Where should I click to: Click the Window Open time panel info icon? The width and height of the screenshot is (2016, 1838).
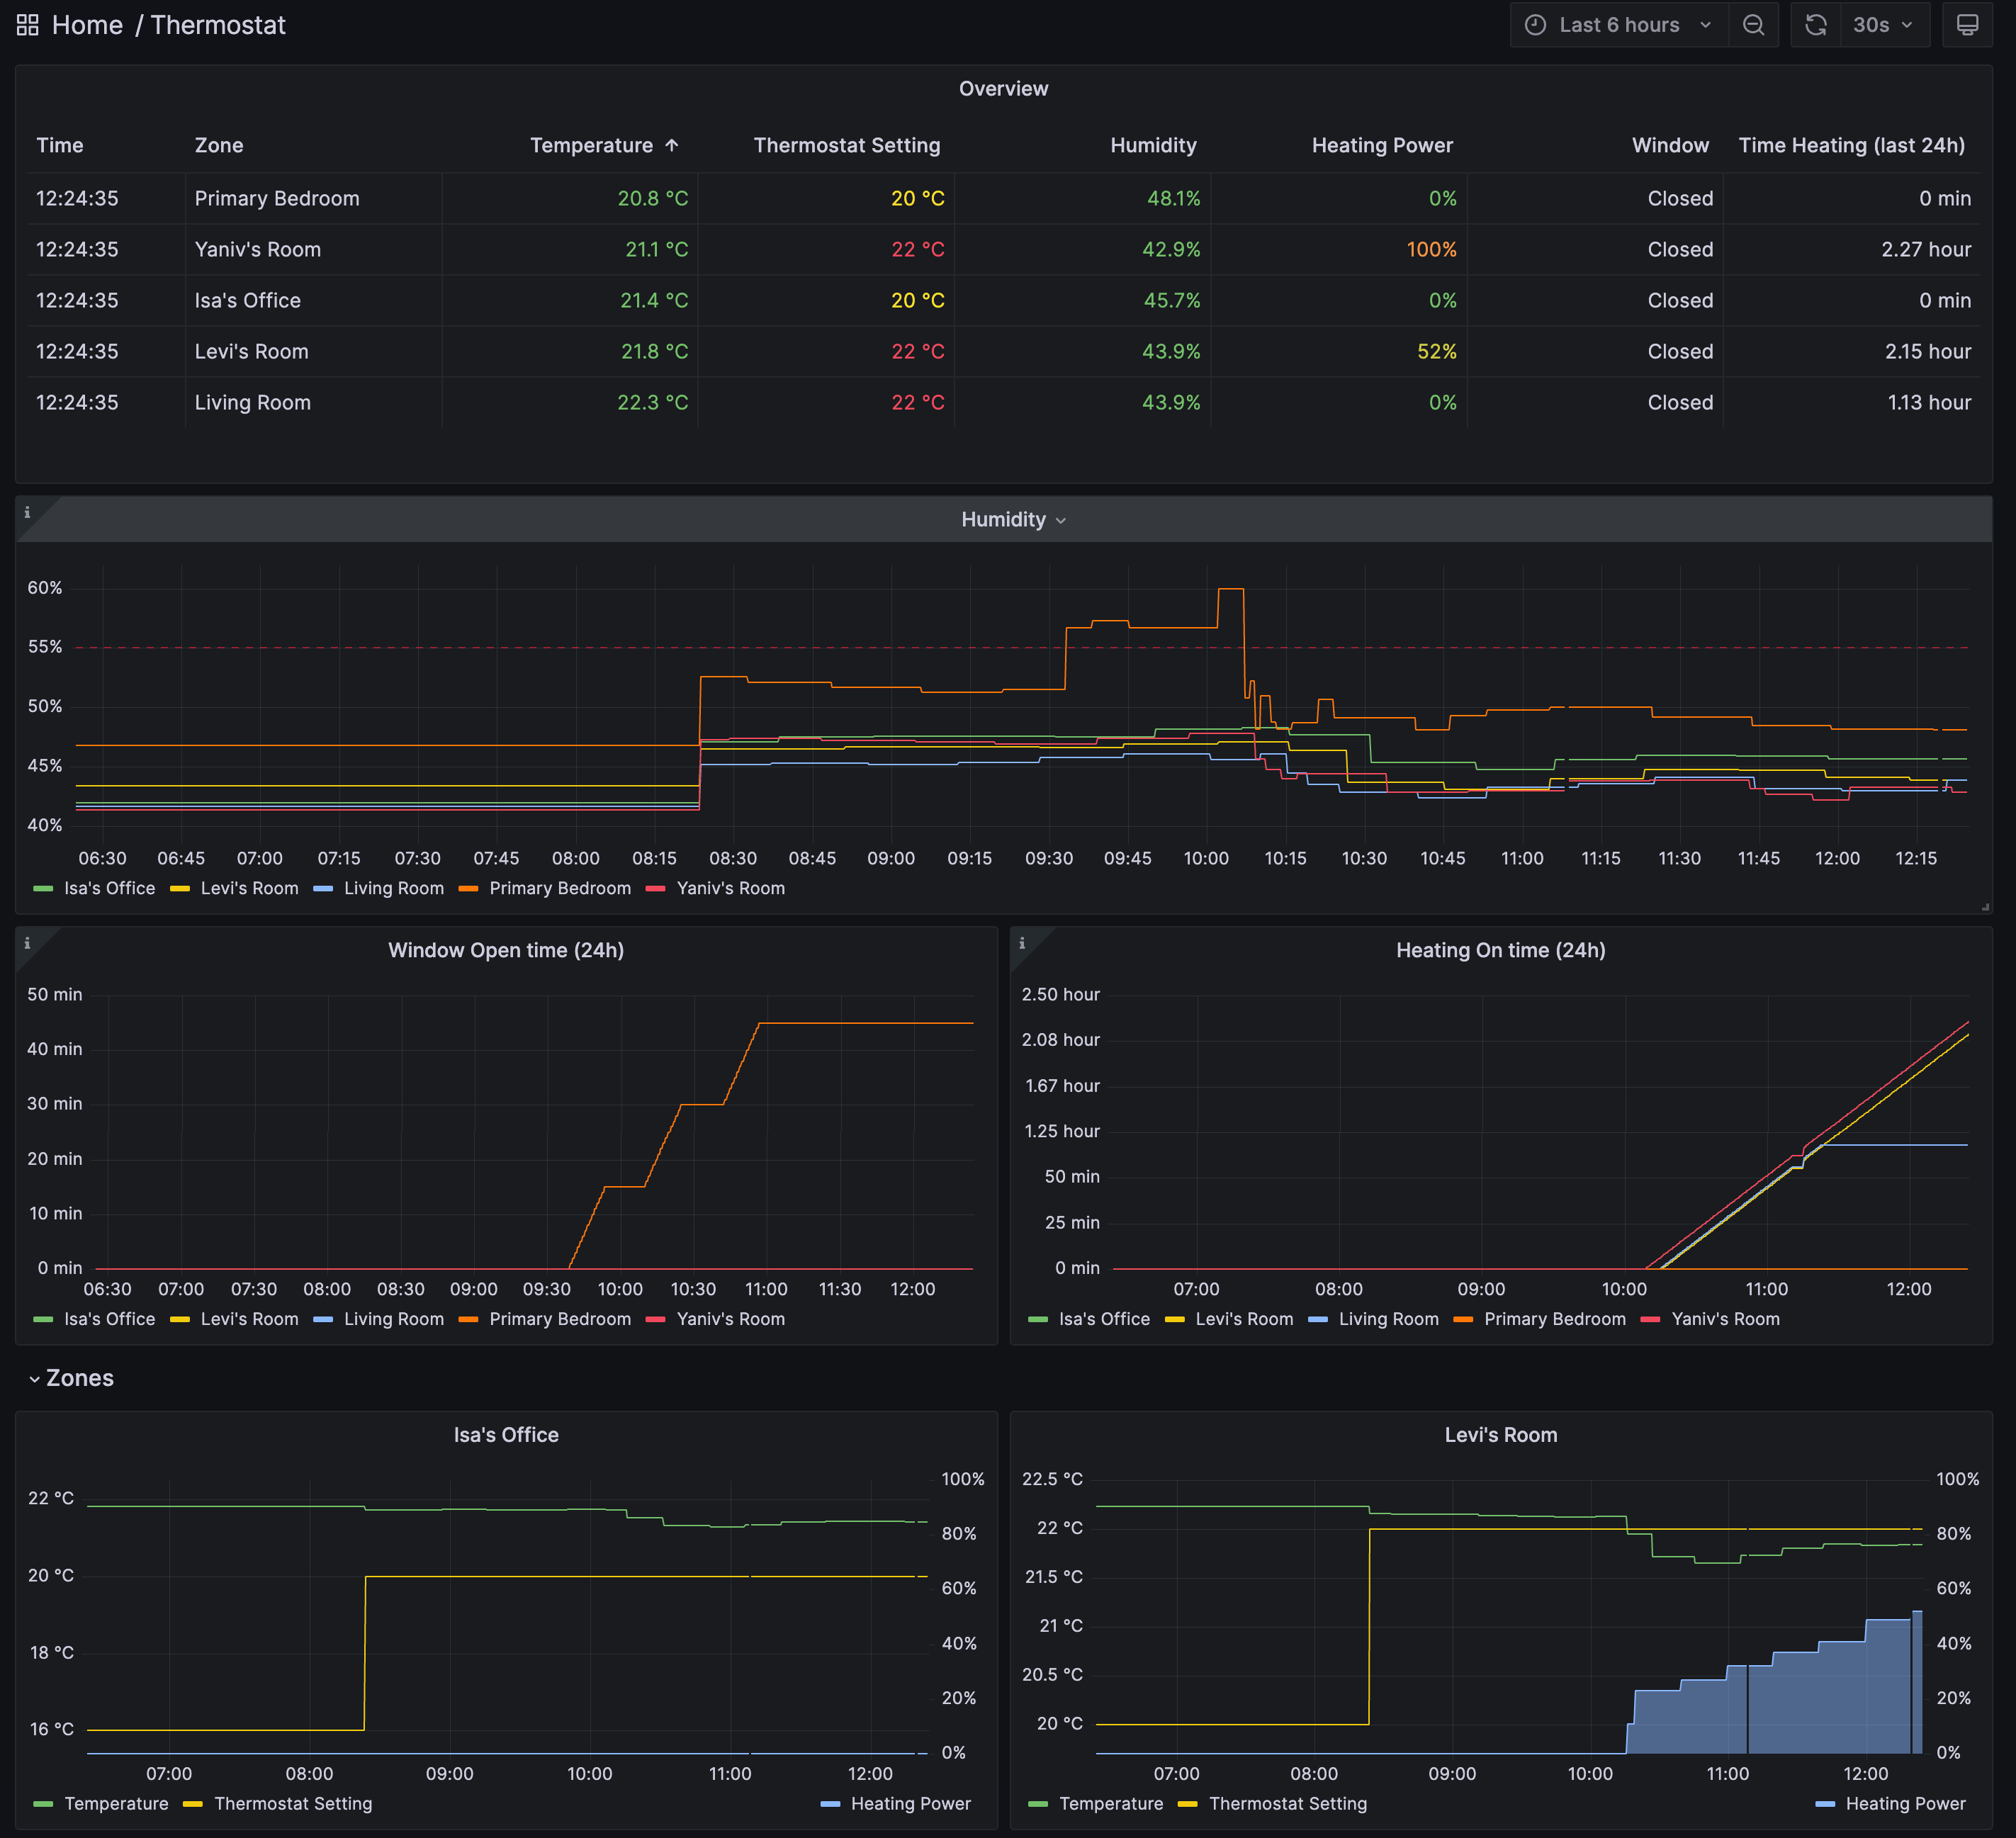pyautogui.click(x=27, y=943)
